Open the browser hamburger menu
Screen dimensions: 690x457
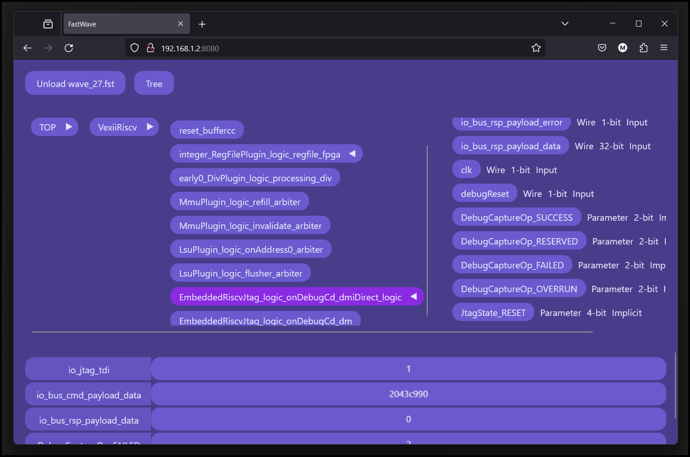pos(664,48)
